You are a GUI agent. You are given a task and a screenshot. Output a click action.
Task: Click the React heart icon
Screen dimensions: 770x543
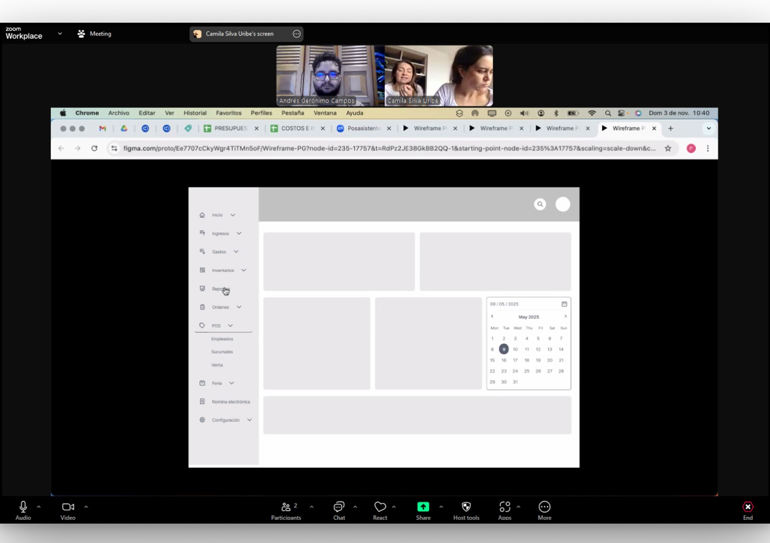380,507
